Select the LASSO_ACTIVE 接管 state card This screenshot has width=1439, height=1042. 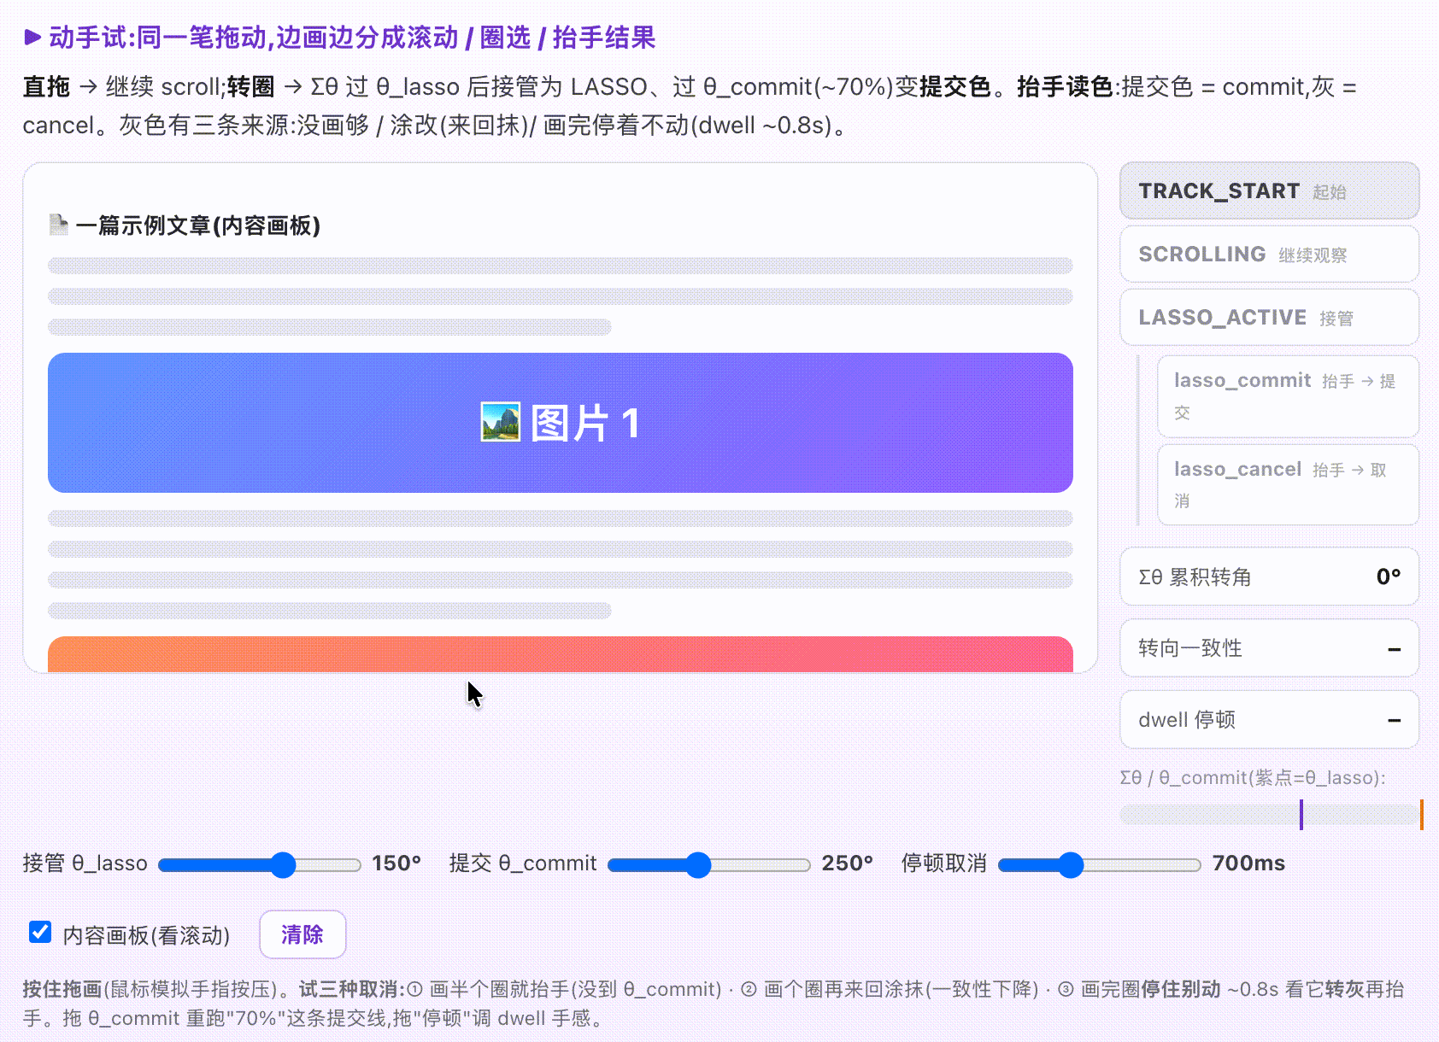pos(1269,317)
